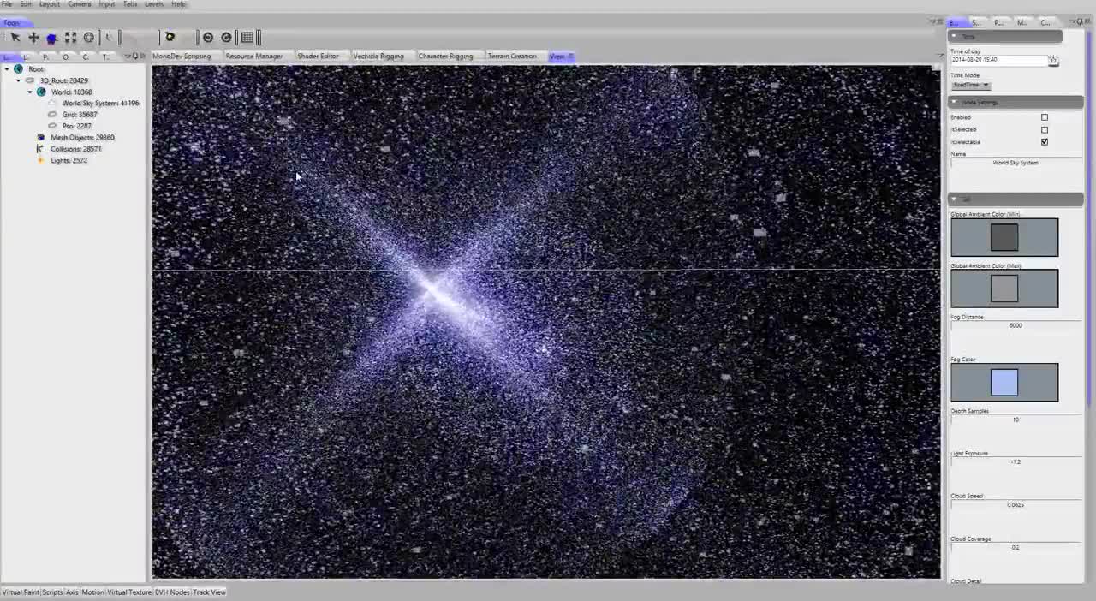This screenshot has height=601, width=1096.
Task: Open the File menu
Action: point(7,4)
